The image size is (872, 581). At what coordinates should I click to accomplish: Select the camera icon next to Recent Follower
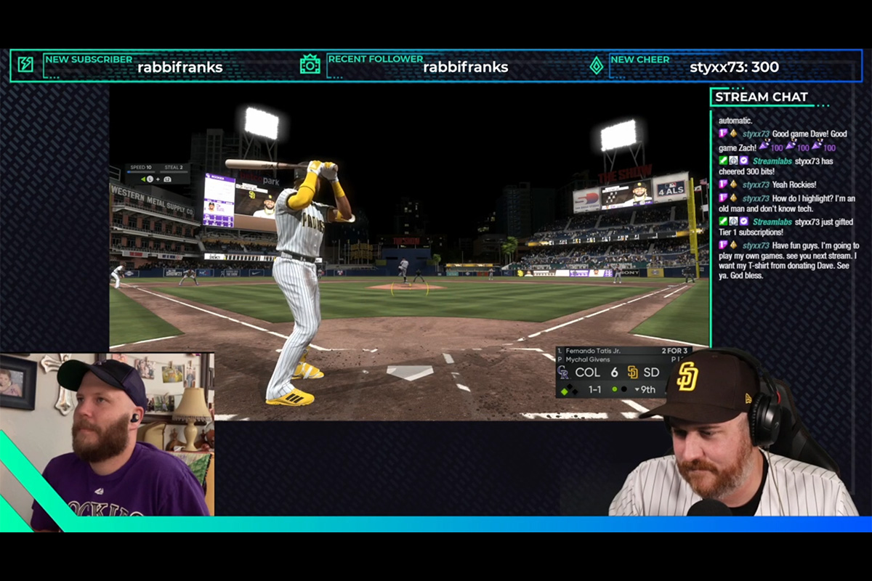pos(309,65)
